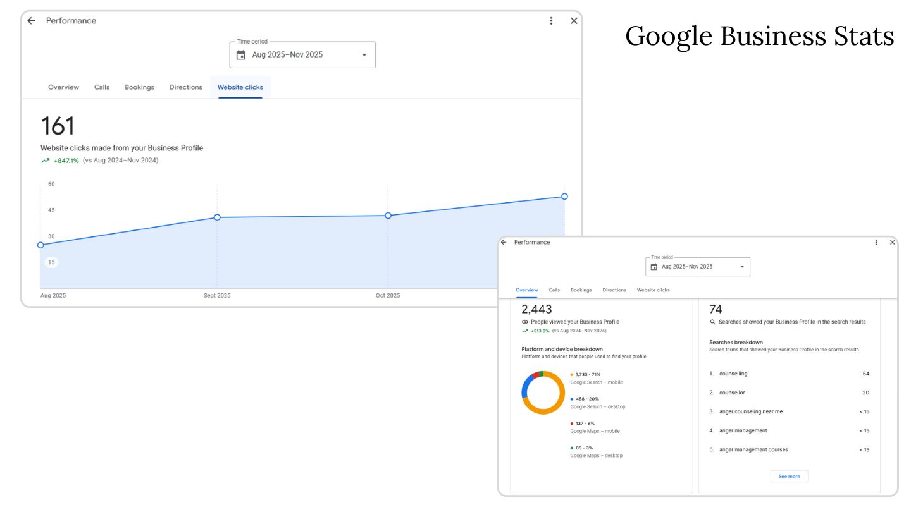Expand the Time period dropdown in the Overview window
The height and width of the screenshot is (512, 911).
tap(741, 266)
